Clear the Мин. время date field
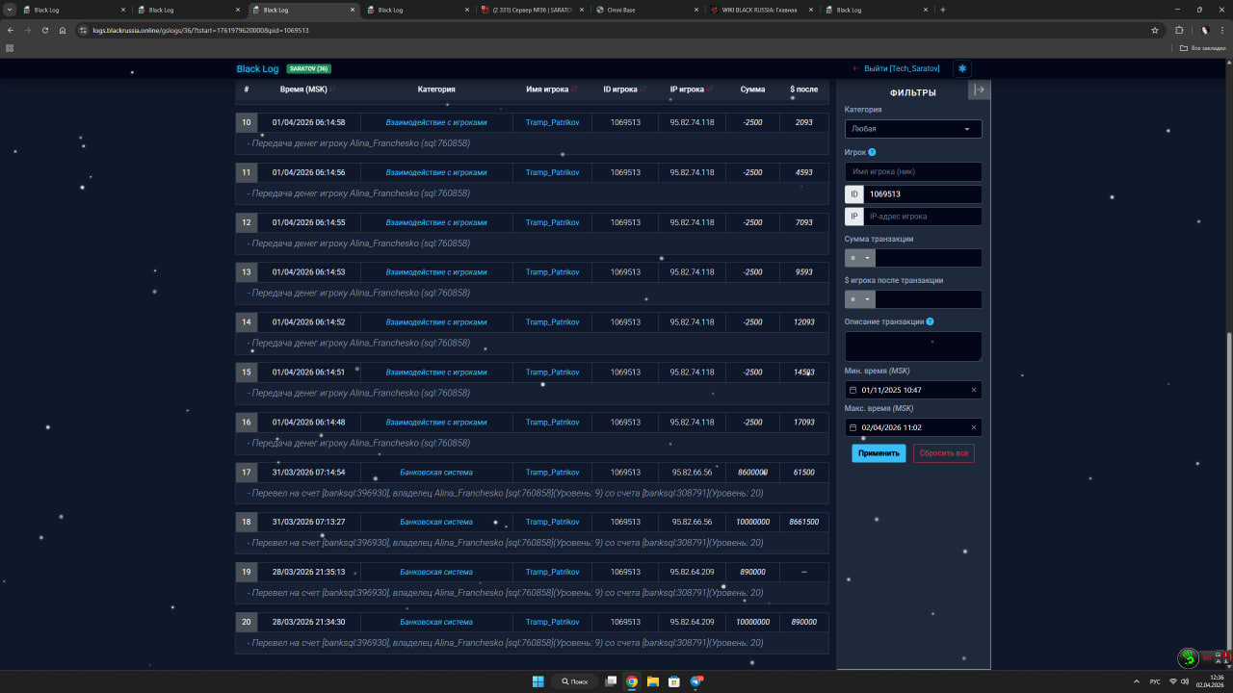 pyautogui.click(x=973, y=390)
